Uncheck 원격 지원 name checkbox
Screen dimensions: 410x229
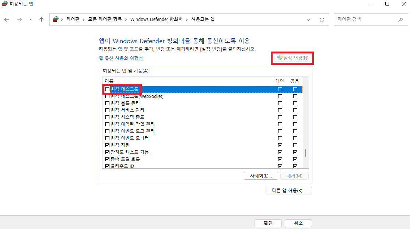107,145
